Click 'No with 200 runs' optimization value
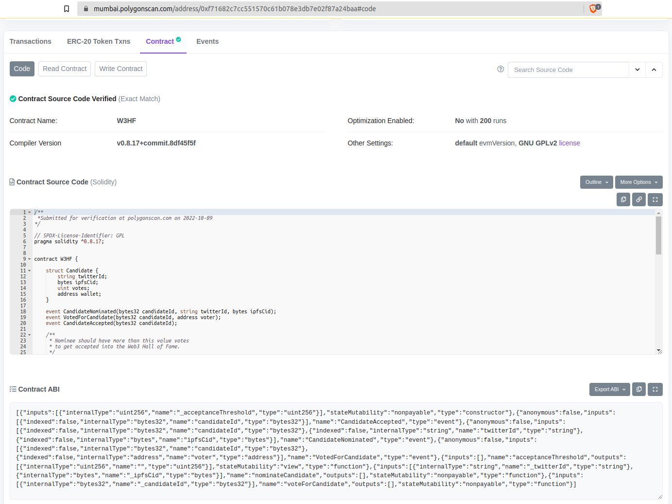This screenshot has height=504, width=672. tap(481, 121)
